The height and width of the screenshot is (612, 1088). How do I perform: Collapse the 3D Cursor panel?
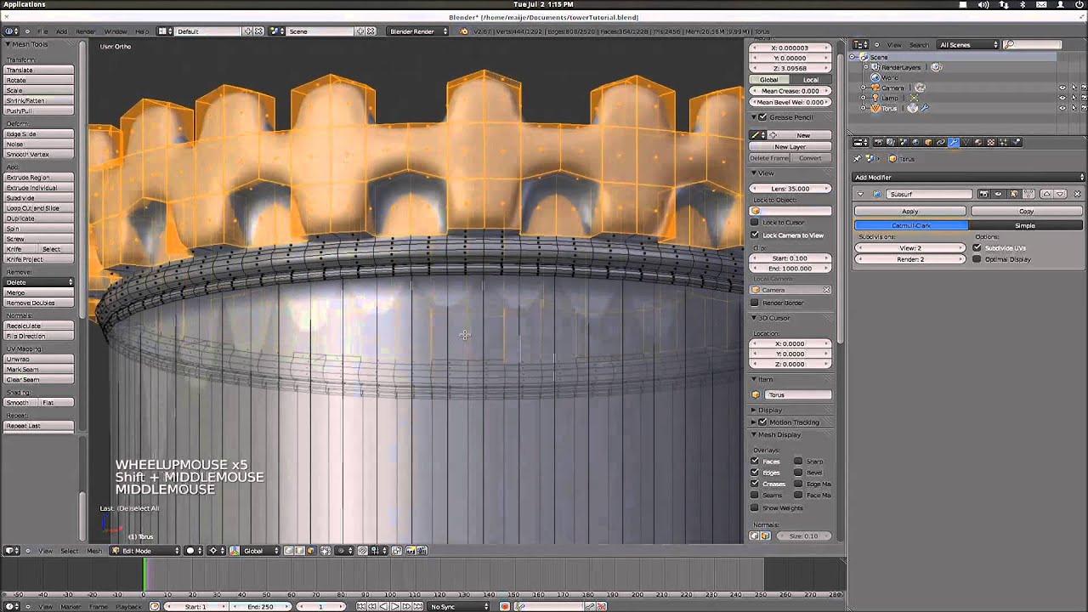pos(754,318)
